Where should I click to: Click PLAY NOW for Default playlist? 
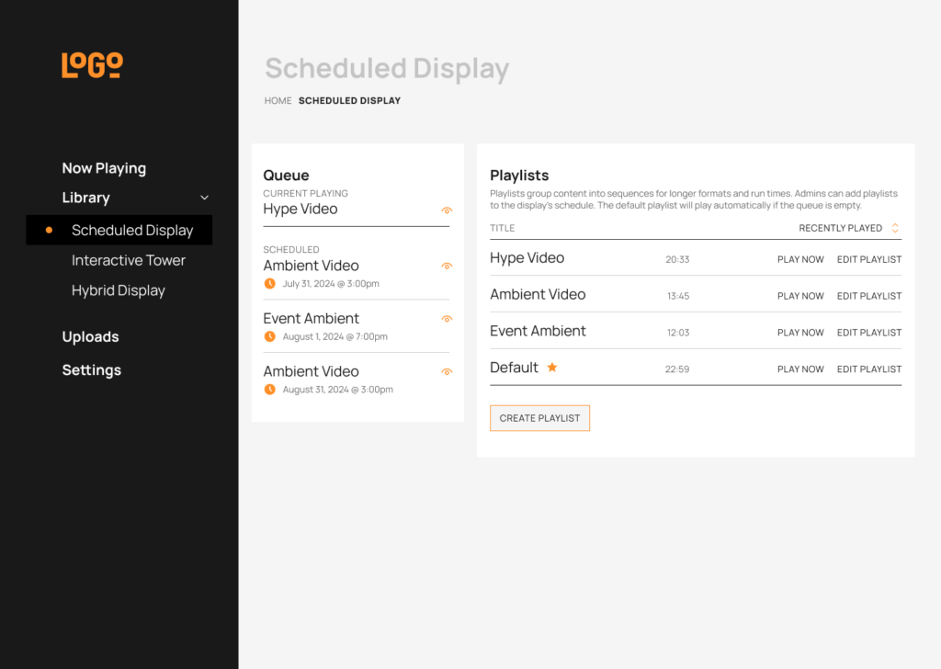(800, 369)
